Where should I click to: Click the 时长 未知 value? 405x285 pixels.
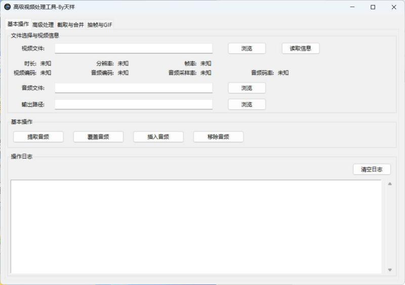click(x=46, y=64)
